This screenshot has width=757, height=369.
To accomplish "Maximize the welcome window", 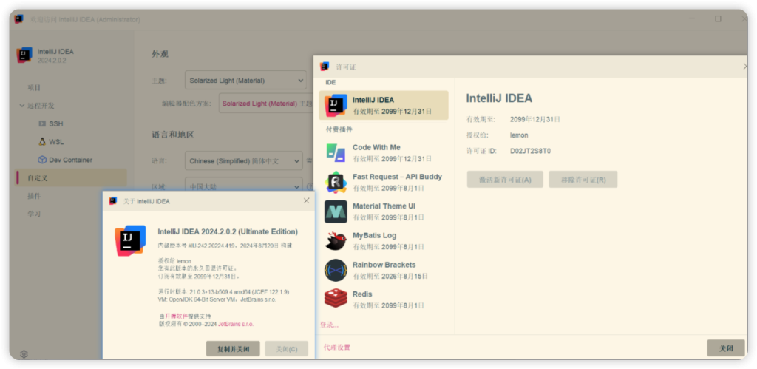I will pyautogui.click(x=718, y=18).
